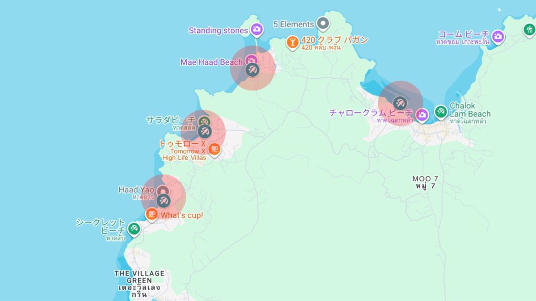
Task: Click THE VILLAGE GREEN area label
Action: [x=139, y=277]
